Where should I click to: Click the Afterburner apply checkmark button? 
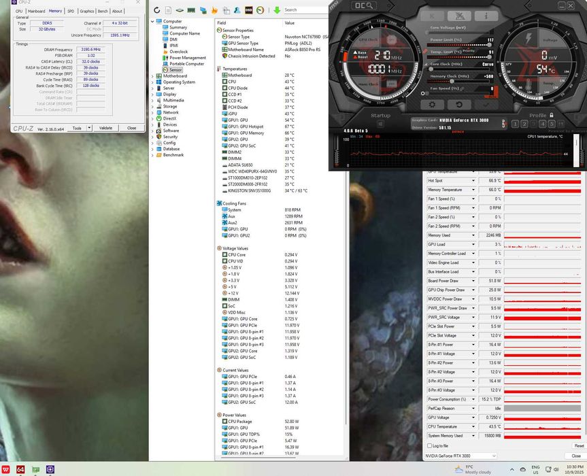point(486,105)
